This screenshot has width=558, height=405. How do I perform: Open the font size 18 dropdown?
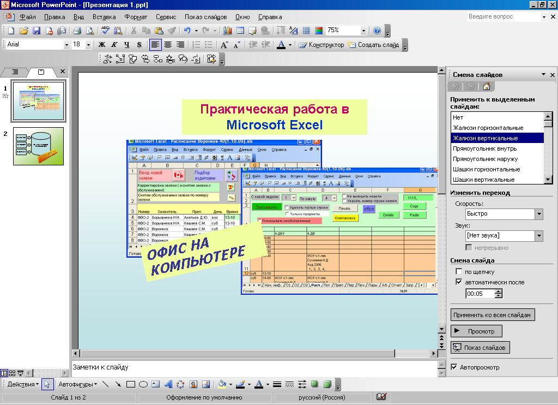point(88,45)
